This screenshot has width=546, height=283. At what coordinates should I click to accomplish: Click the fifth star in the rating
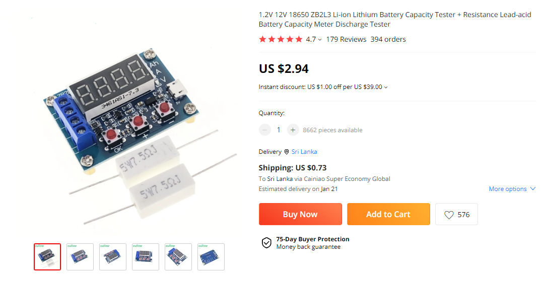pos(299,39)
